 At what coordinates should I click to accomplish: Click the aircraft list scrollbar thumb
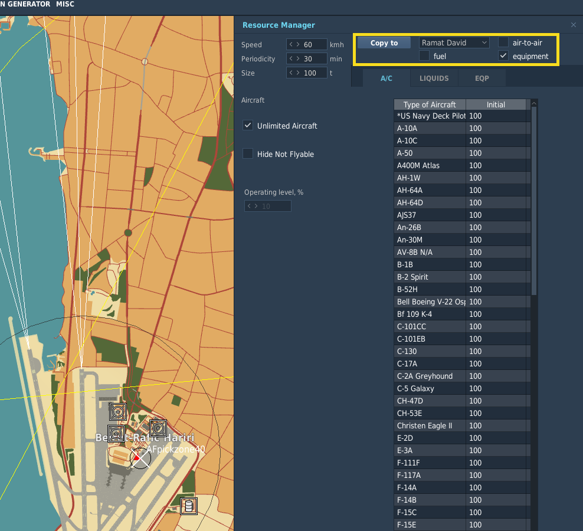coord(534,201)
